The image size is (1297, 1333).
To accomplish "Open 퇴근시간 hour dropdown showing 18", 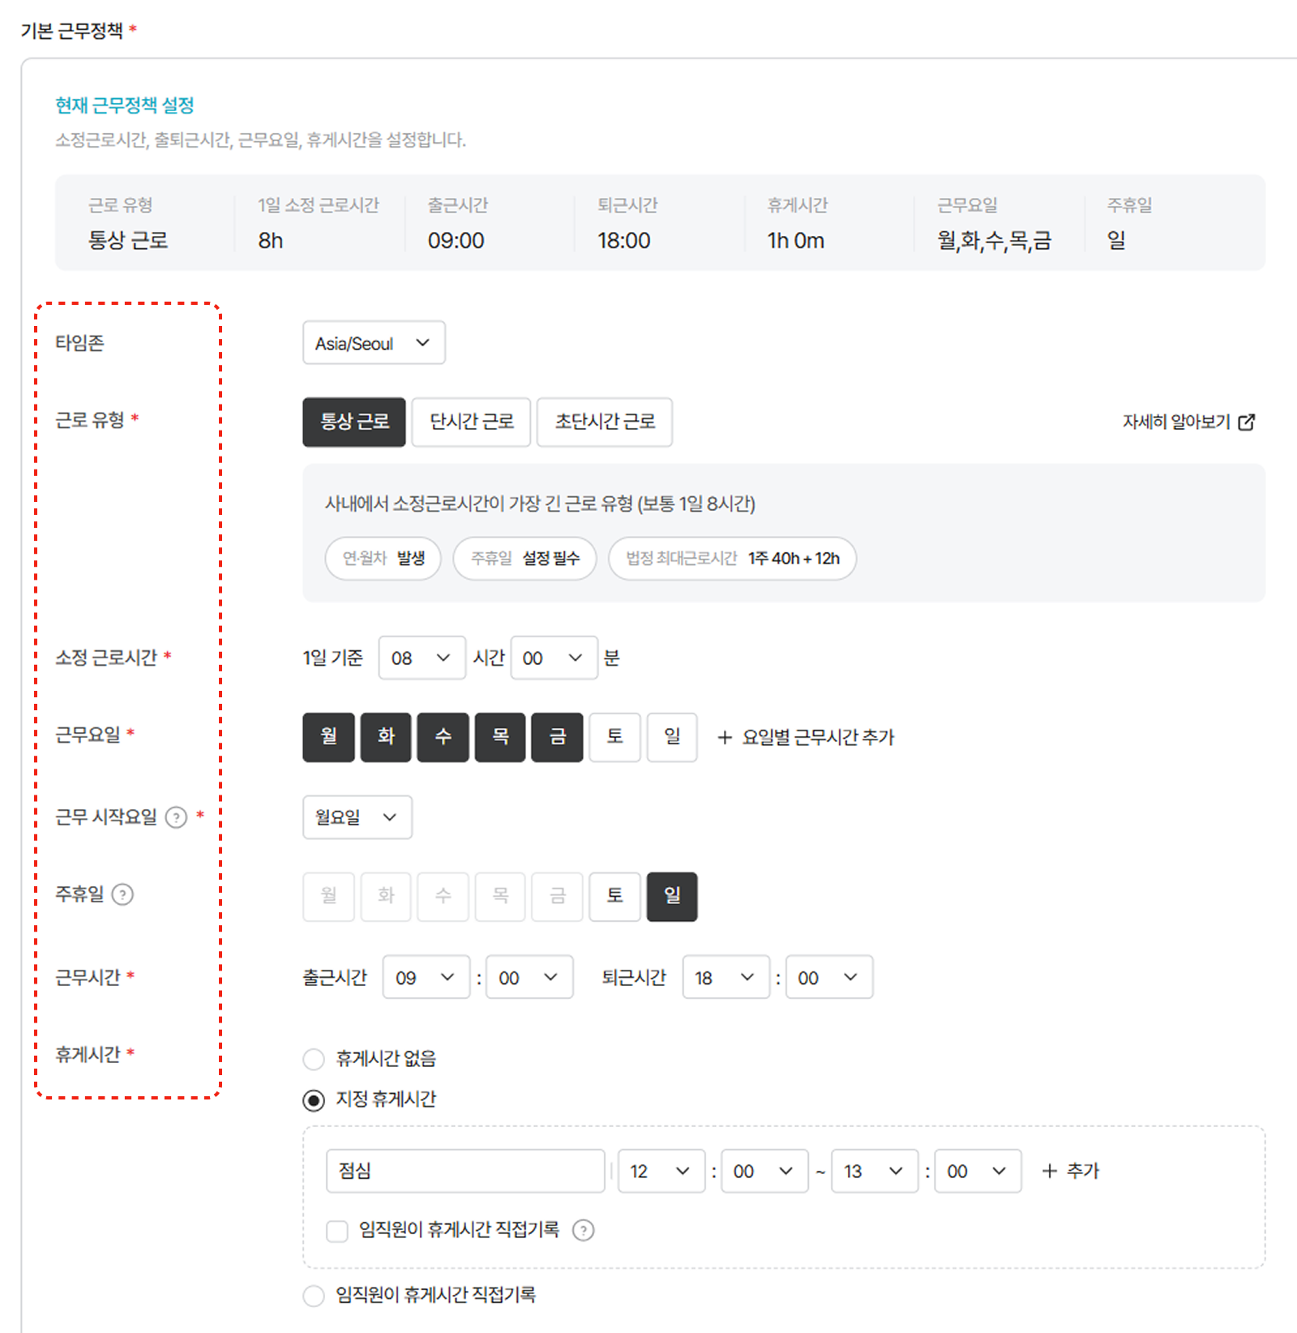I will pyautogui.click(x=726, y=977).
